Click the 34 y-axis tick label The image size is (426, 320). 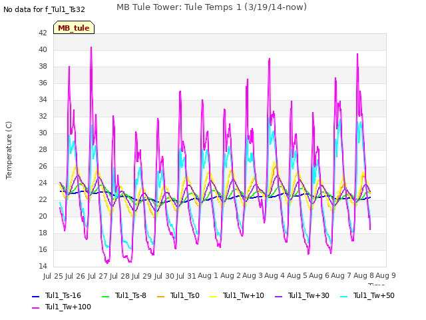click(x=43, y=99)
